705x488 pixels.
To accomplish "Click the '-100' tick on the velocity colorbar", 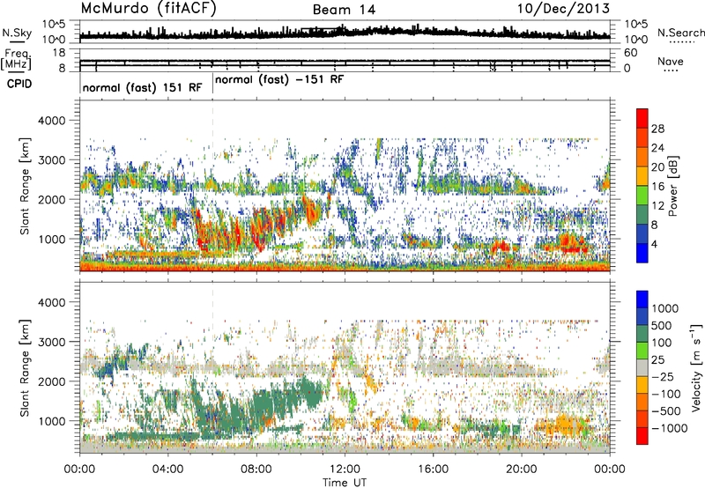I will (x=665, y=394).
